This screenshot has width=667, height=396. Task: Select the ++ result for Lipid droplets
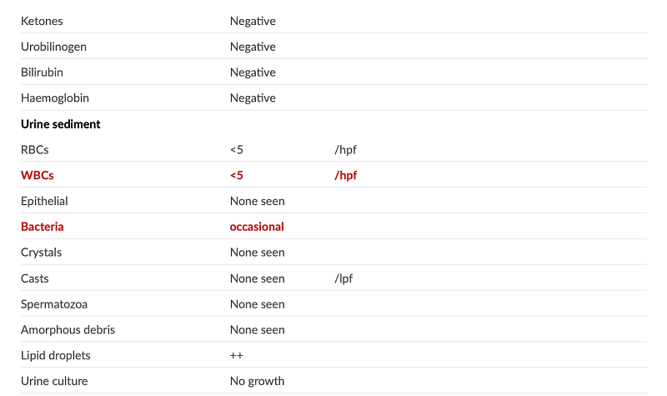[x=237, y=356]
